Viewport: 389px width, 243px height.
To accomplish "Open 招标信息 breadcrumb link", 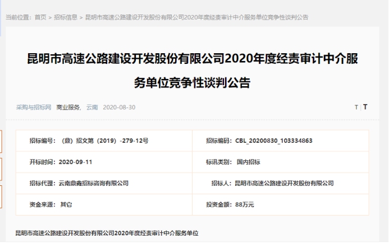I will [x=66, y=17].
